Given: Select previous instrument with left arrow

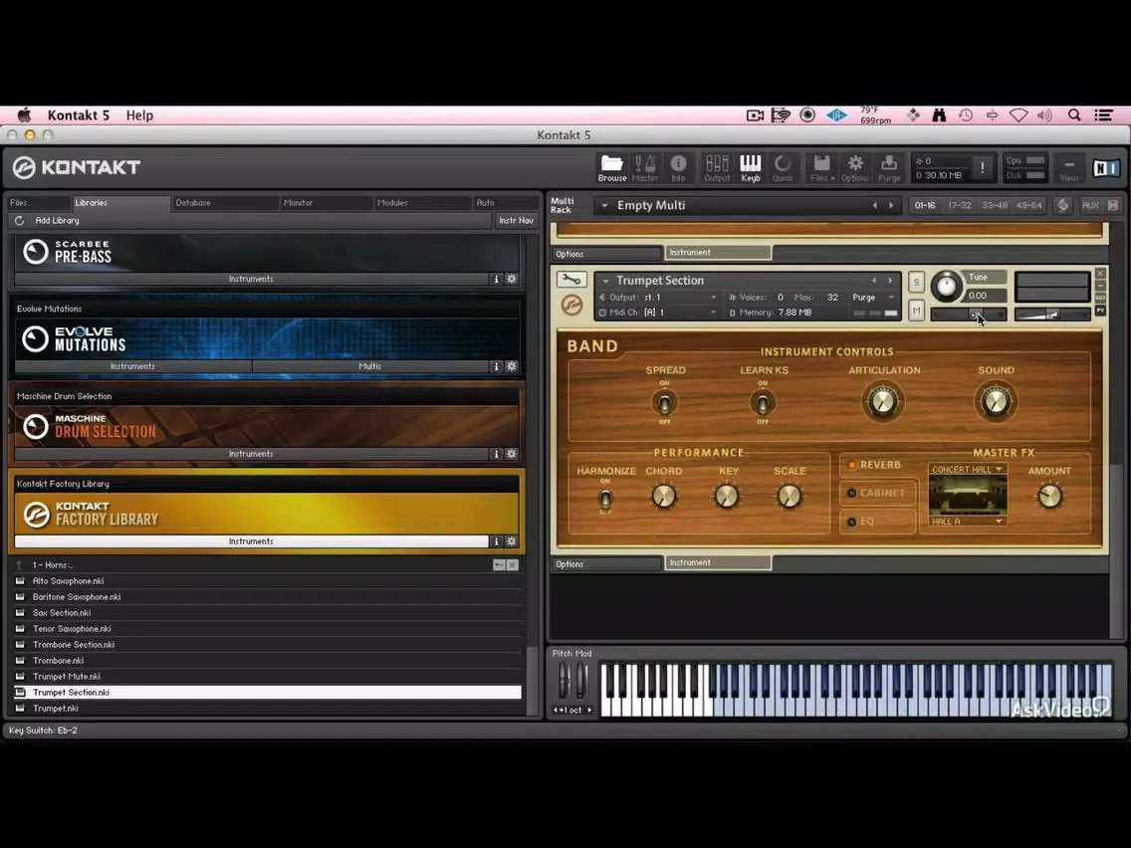Looking at the screenshot, I should tap(874, 281).
